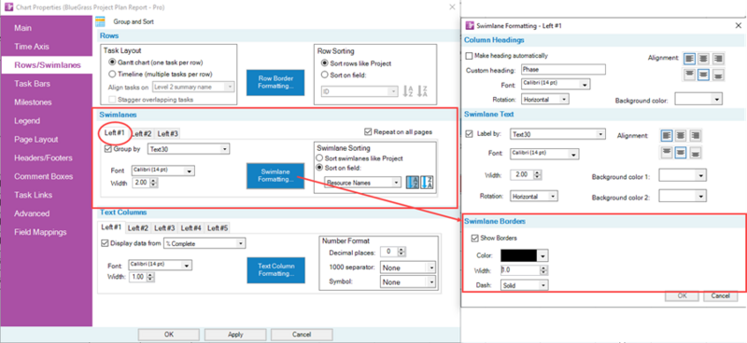Click Cancel in Chart Properties dialog

click(x=302, y=335)
